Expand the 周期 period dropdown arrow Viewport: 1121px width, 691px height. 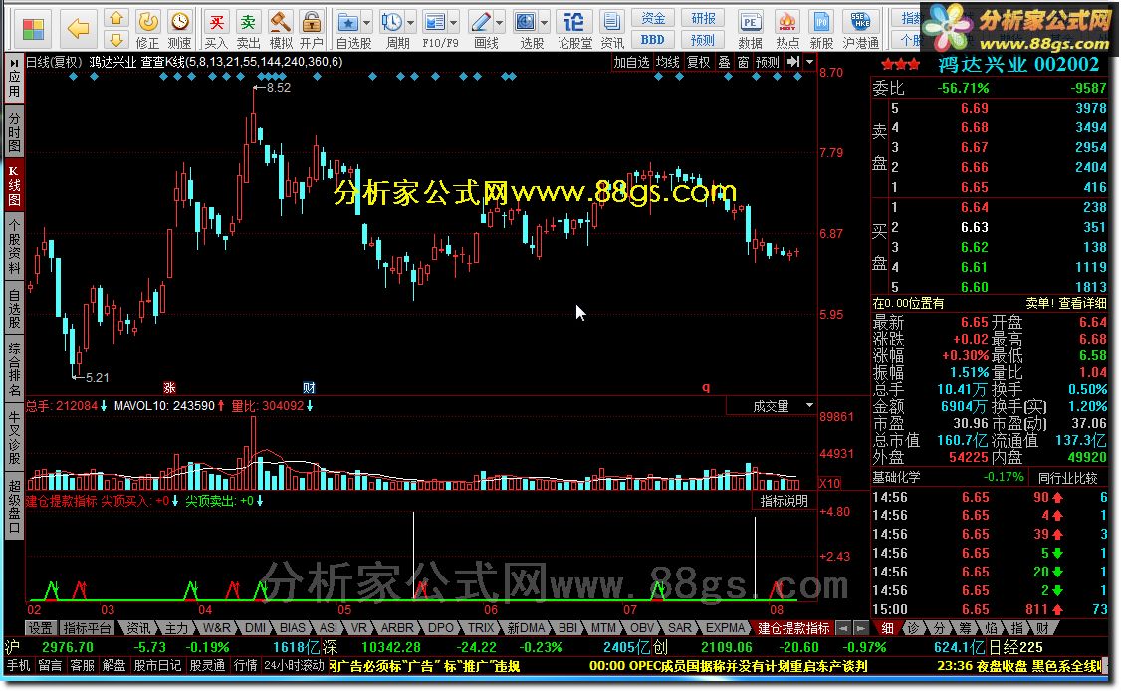click(410, 23)
